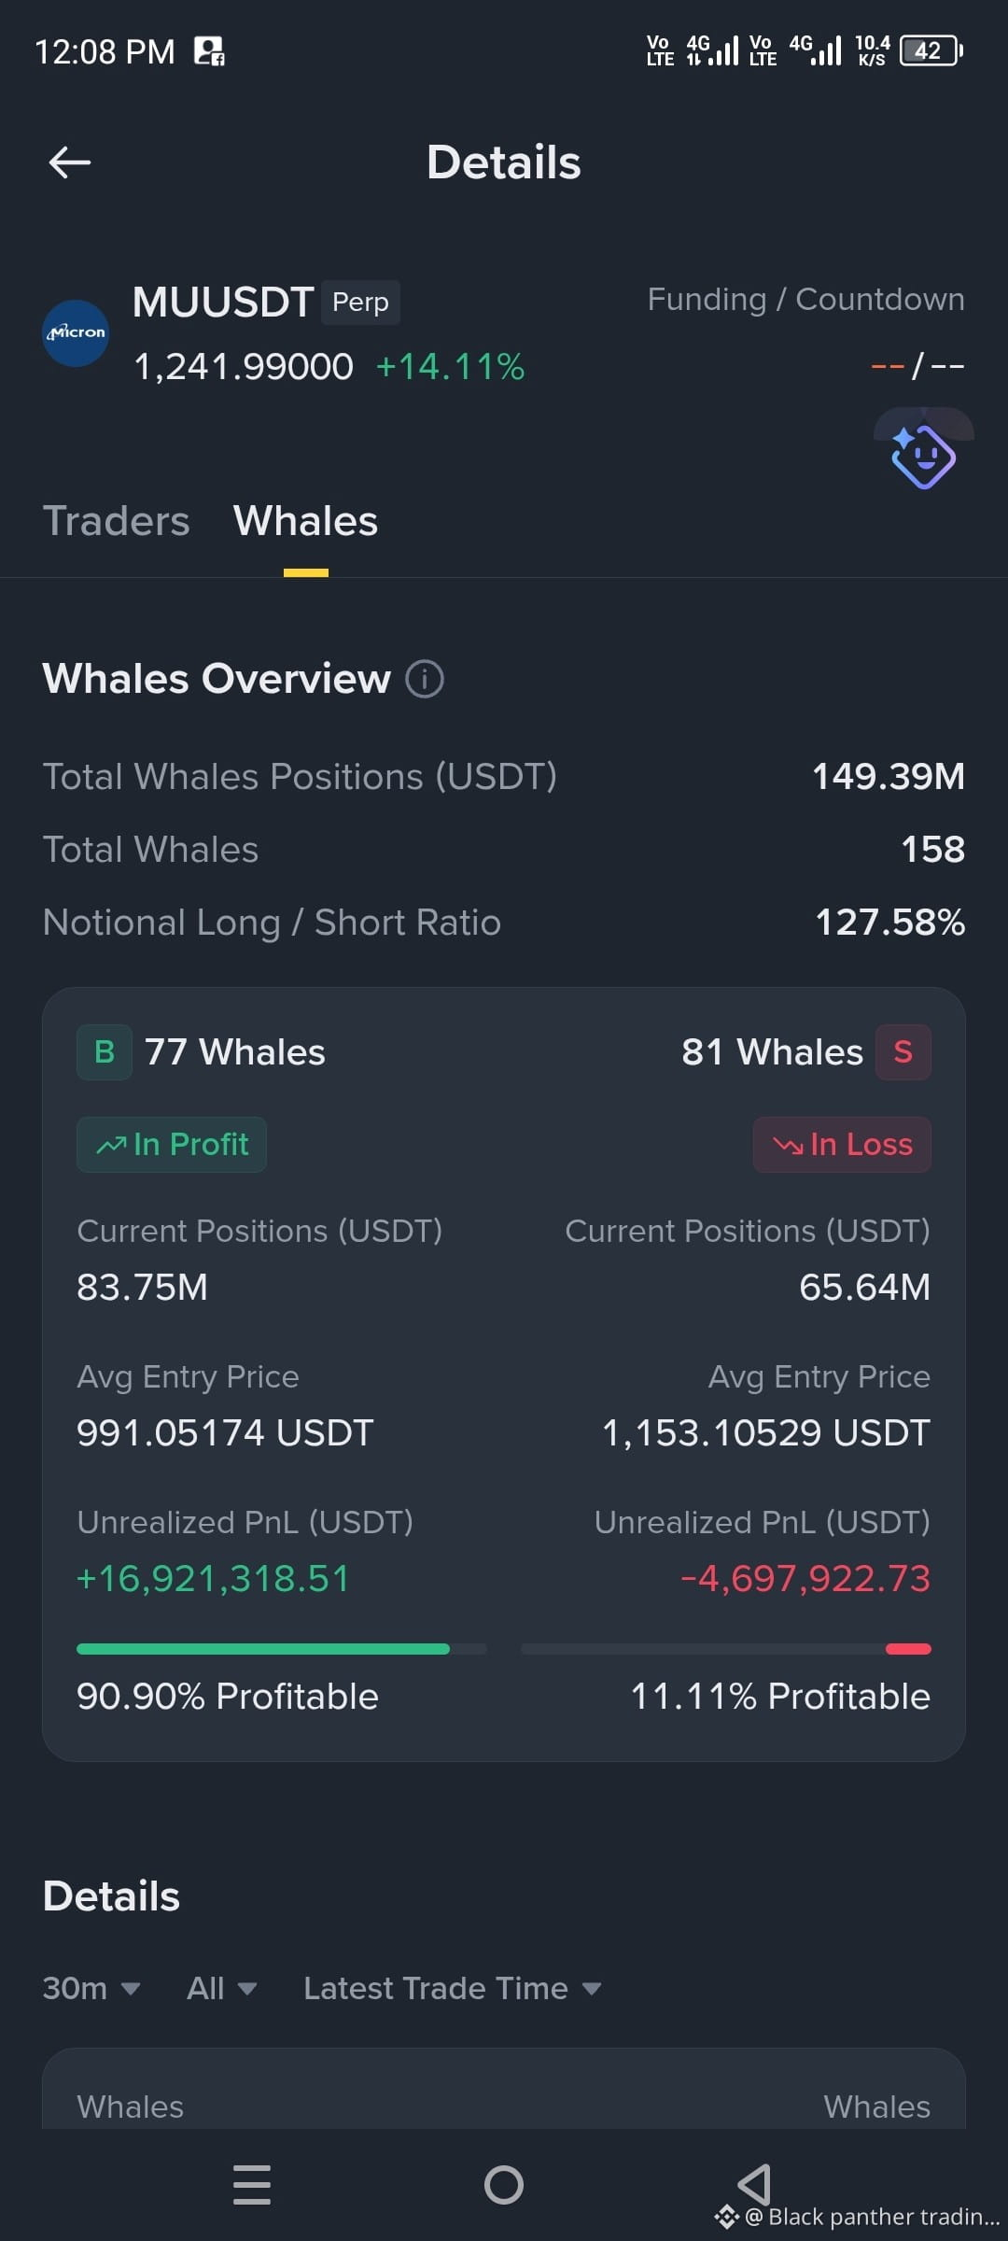
Task: Tap the Perp tag next to MUUSDT
Action: pyautogui.click(x=361, y=303)
